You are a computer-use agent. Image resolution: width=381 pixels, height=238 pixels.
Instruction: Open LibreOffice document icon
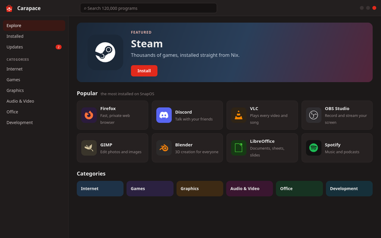pos(239,148)
